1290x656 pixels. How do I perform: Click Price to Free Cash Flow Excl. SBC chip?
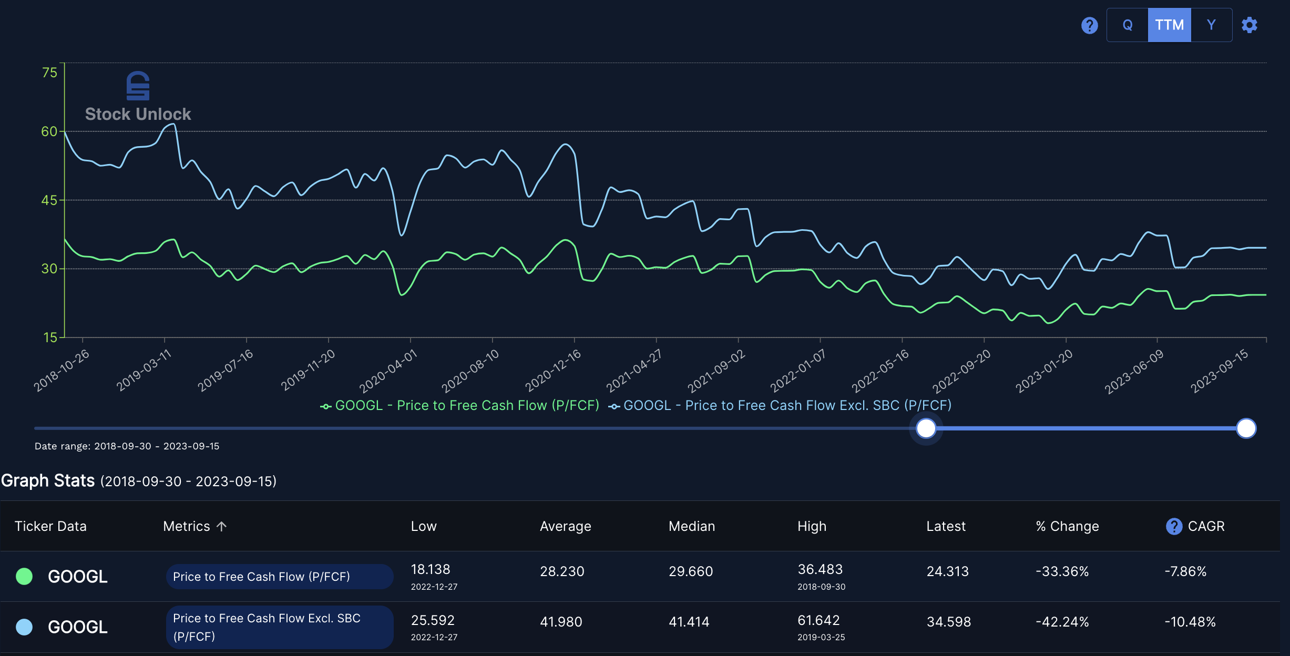(280, 627)
